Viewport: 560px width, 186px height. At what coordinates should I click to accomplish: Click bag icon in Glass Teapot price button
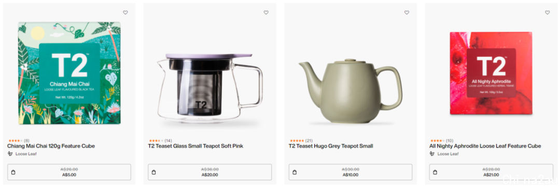pos(154,172)
